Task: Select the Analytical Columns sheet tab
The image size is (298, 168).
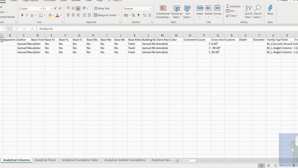Action: (x=16, y=160)
